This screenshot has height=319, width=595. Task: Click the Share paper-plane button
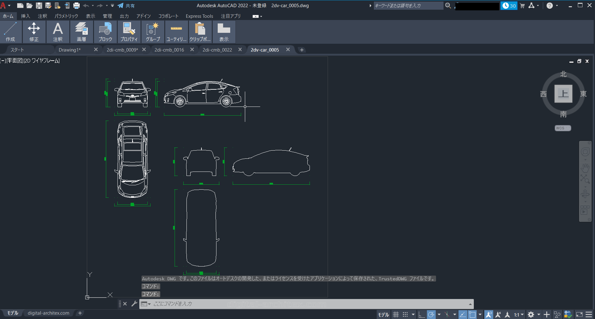pos(126,6)
